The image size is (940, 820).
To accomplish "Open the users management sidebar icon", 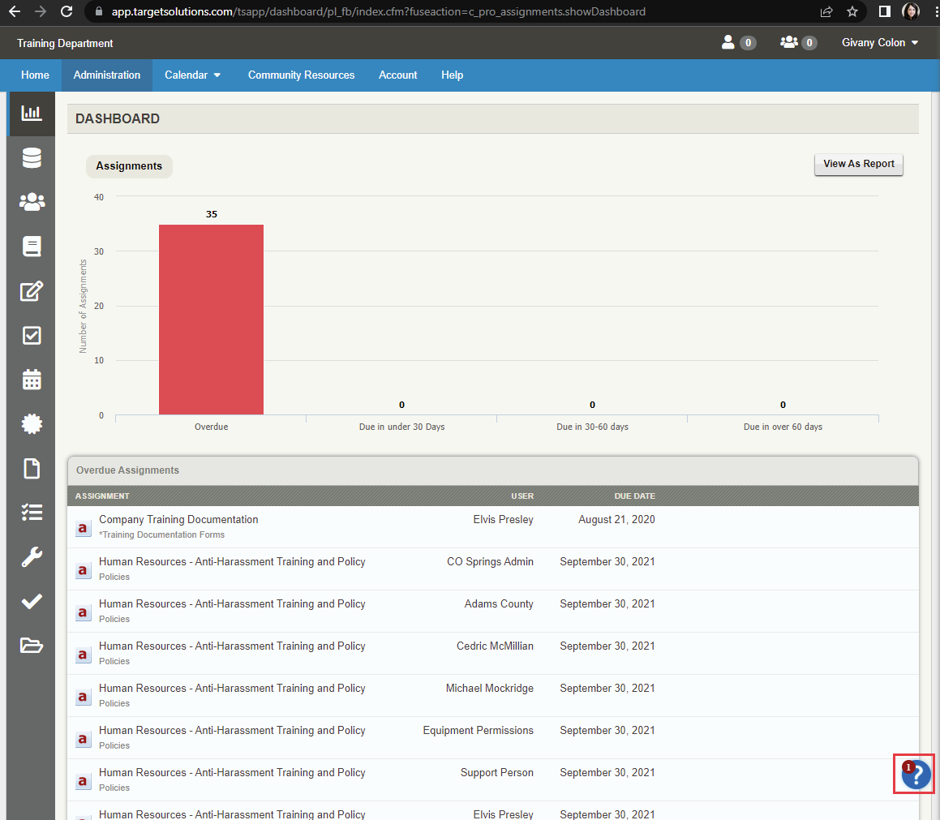I will [x=31, y=202].
